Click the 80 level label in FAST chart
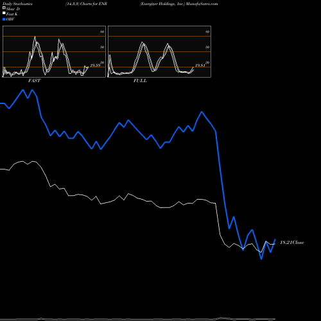The width and height of the screenshot is (321, 321). pyautogui.click(x=102, y=31)
